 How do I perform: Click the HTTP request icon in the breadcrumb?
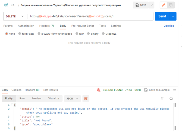point(6,5)
